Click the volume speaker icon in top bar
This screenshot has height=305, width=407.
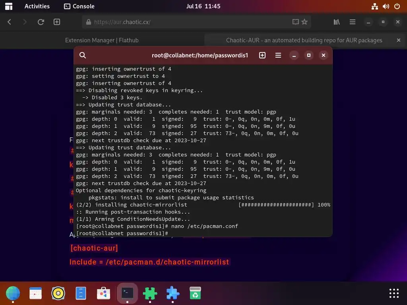[386, 6]
